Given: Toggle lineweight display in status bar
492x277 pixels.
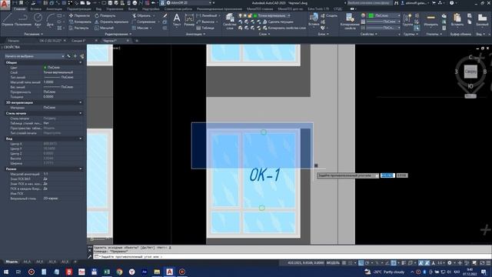Looking at the screenshot, I should click(404, 263).
